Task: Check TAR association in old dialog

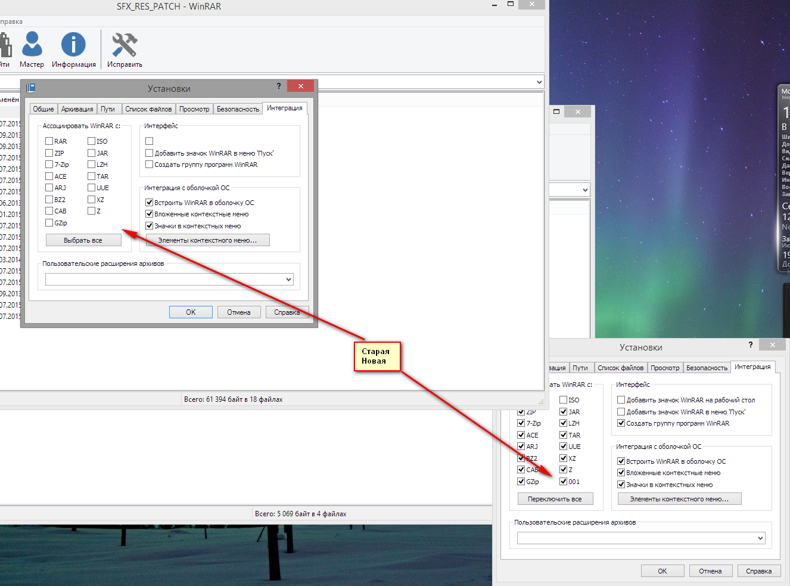Action: pos(92,176)
